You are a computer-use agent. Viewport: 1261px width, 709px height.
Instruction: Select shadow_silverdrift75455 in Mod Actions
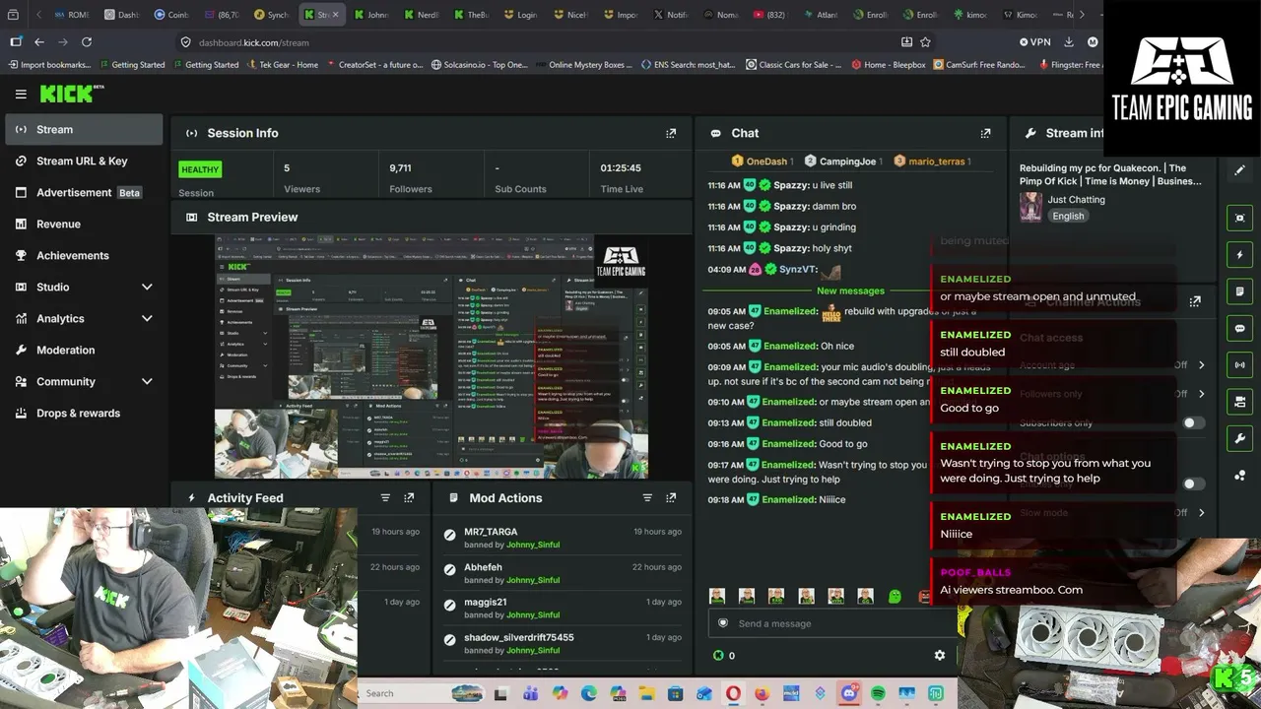coord(519,637)
